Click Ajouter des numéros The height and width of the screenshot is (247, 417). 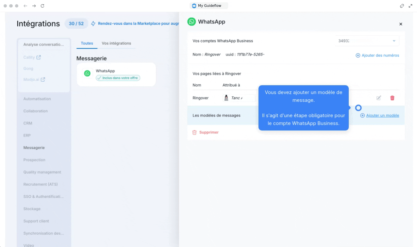pos(377,55)
